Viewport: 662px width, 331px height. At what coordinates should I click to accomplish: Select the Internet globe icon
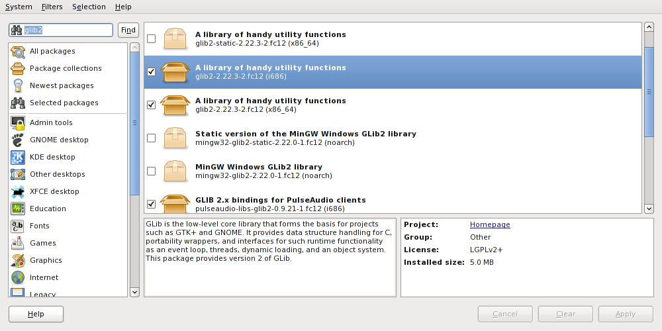click(18, 277)
